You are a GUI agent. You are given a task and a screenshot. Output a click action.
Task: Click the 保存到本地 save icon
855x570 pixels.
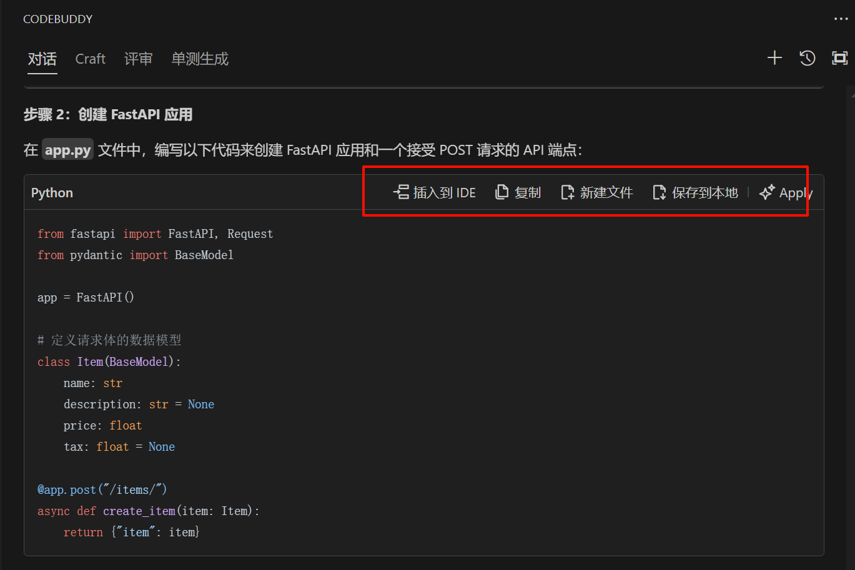point(659,192)
